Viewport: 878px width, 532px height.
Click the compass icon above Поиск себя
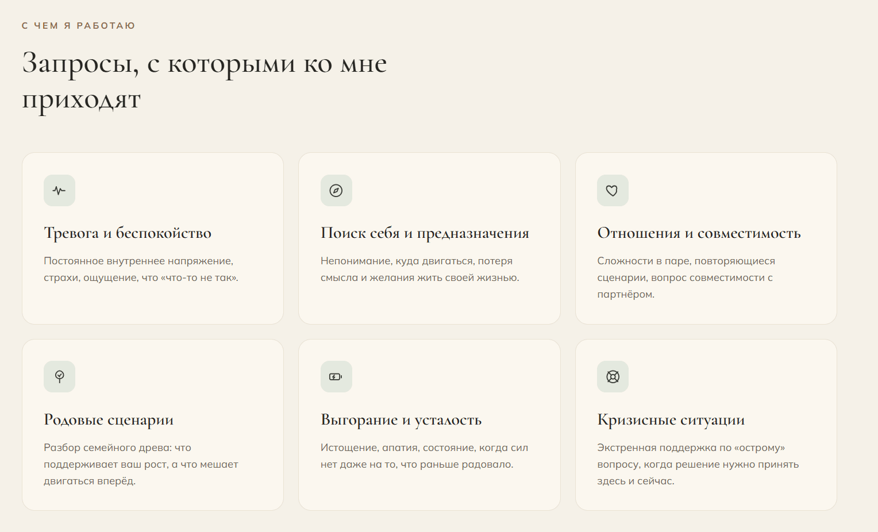tap(336, 190)
